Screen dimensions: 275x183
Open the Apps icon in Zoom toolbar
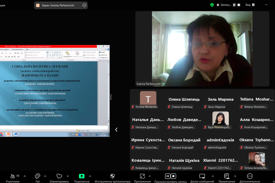click(x=142, y=176)
